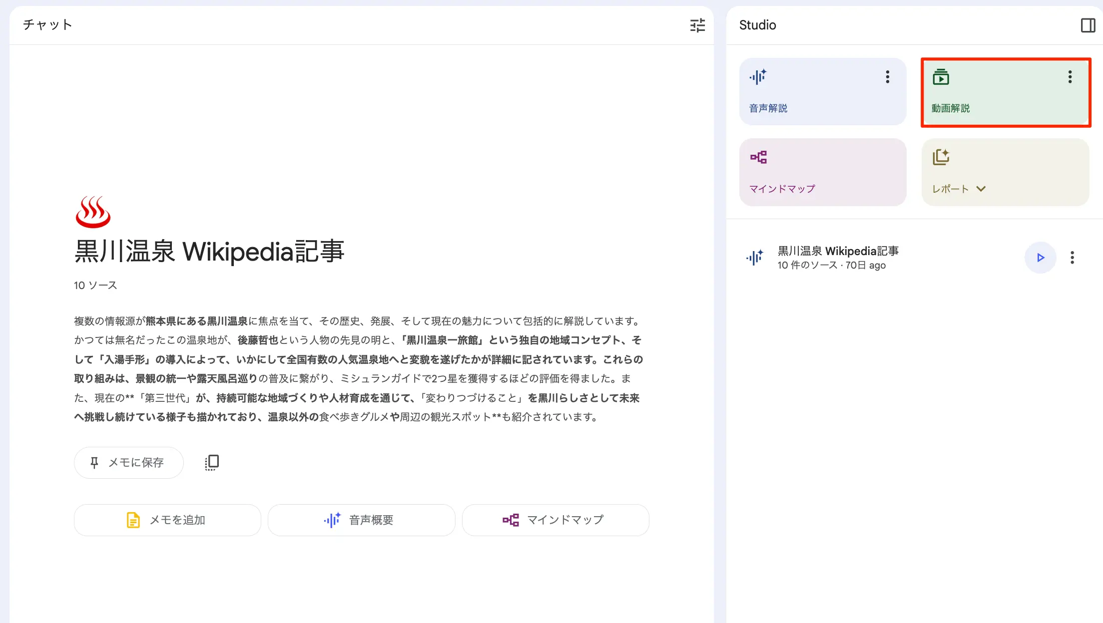
Task: Click the レポート card icon
Action: pos(941,157)
